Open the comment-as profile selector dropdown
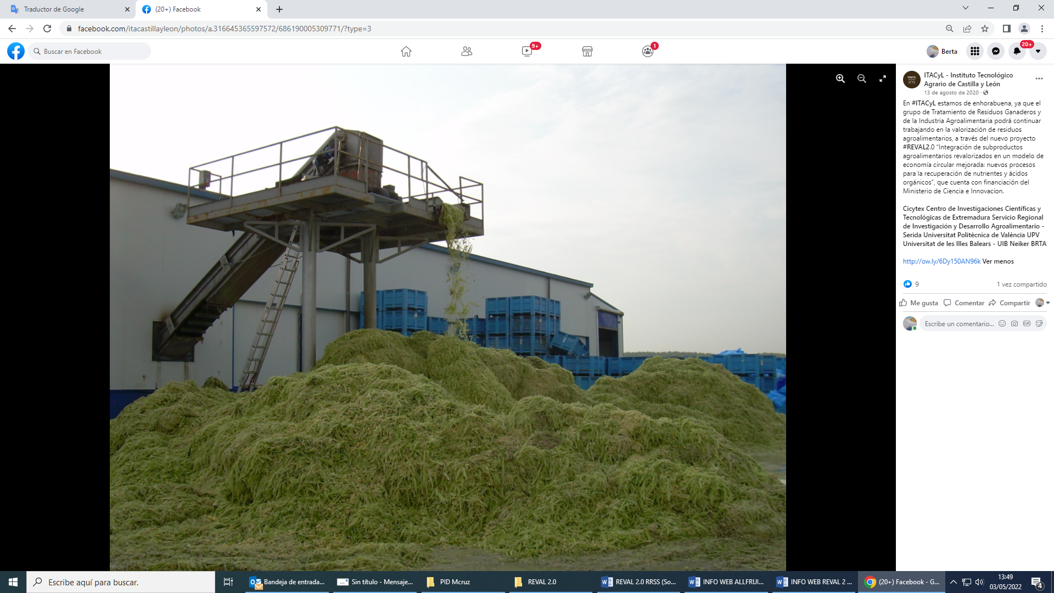Image resolution: width=1054 pixels, height=593 pixels. [1042, 303]
